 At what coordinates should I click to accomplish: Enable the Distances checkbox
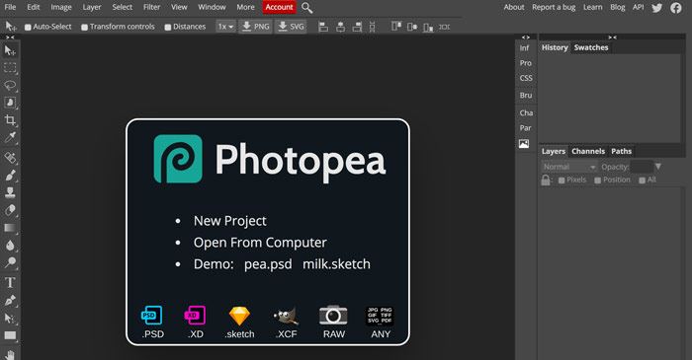(168, 28)
